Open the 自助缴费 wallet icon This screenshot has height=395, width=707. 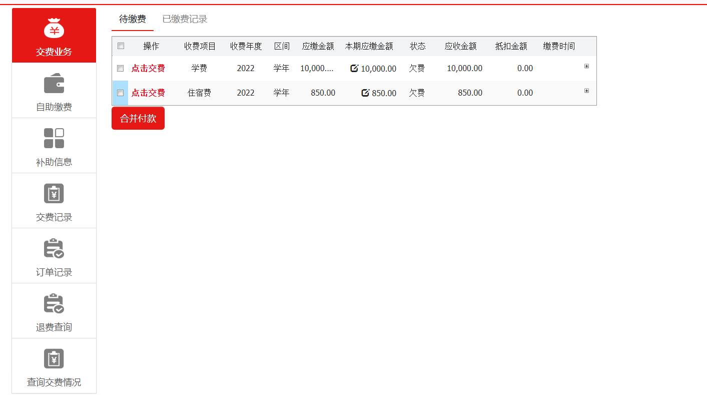click(54, 84)
